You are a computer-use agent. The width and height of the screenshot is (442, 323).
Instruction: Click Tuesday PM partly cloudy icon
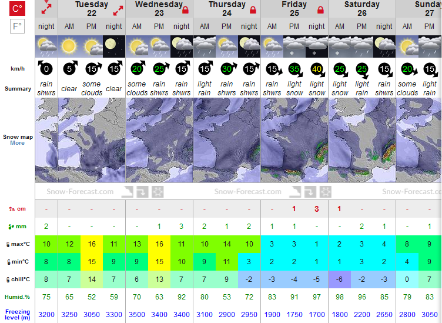(x=92, y=46)
